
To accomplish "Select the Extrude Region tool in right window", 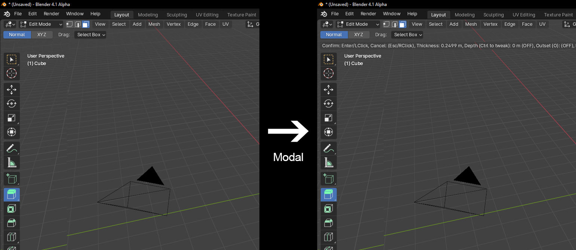I will (329, 195).
